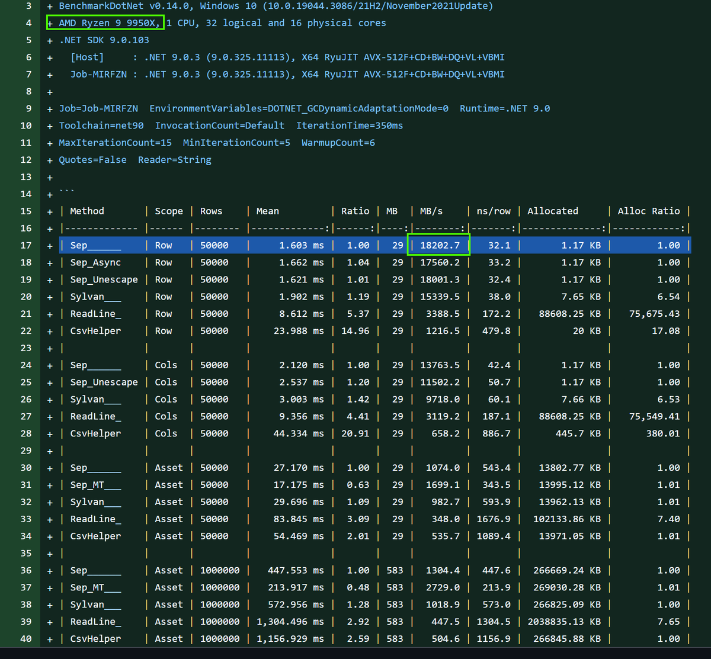Screen dimensions: 711x659
Task: Click the '1,156.929 ms' mean value
Action: 290,639
